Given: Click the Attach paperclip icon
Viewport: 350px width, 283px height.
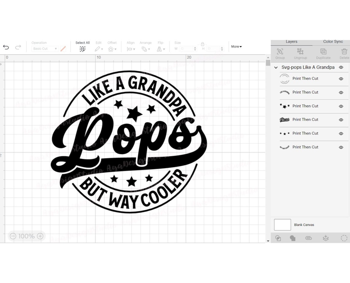Looking at the screenshot, I should click(309, 238).
